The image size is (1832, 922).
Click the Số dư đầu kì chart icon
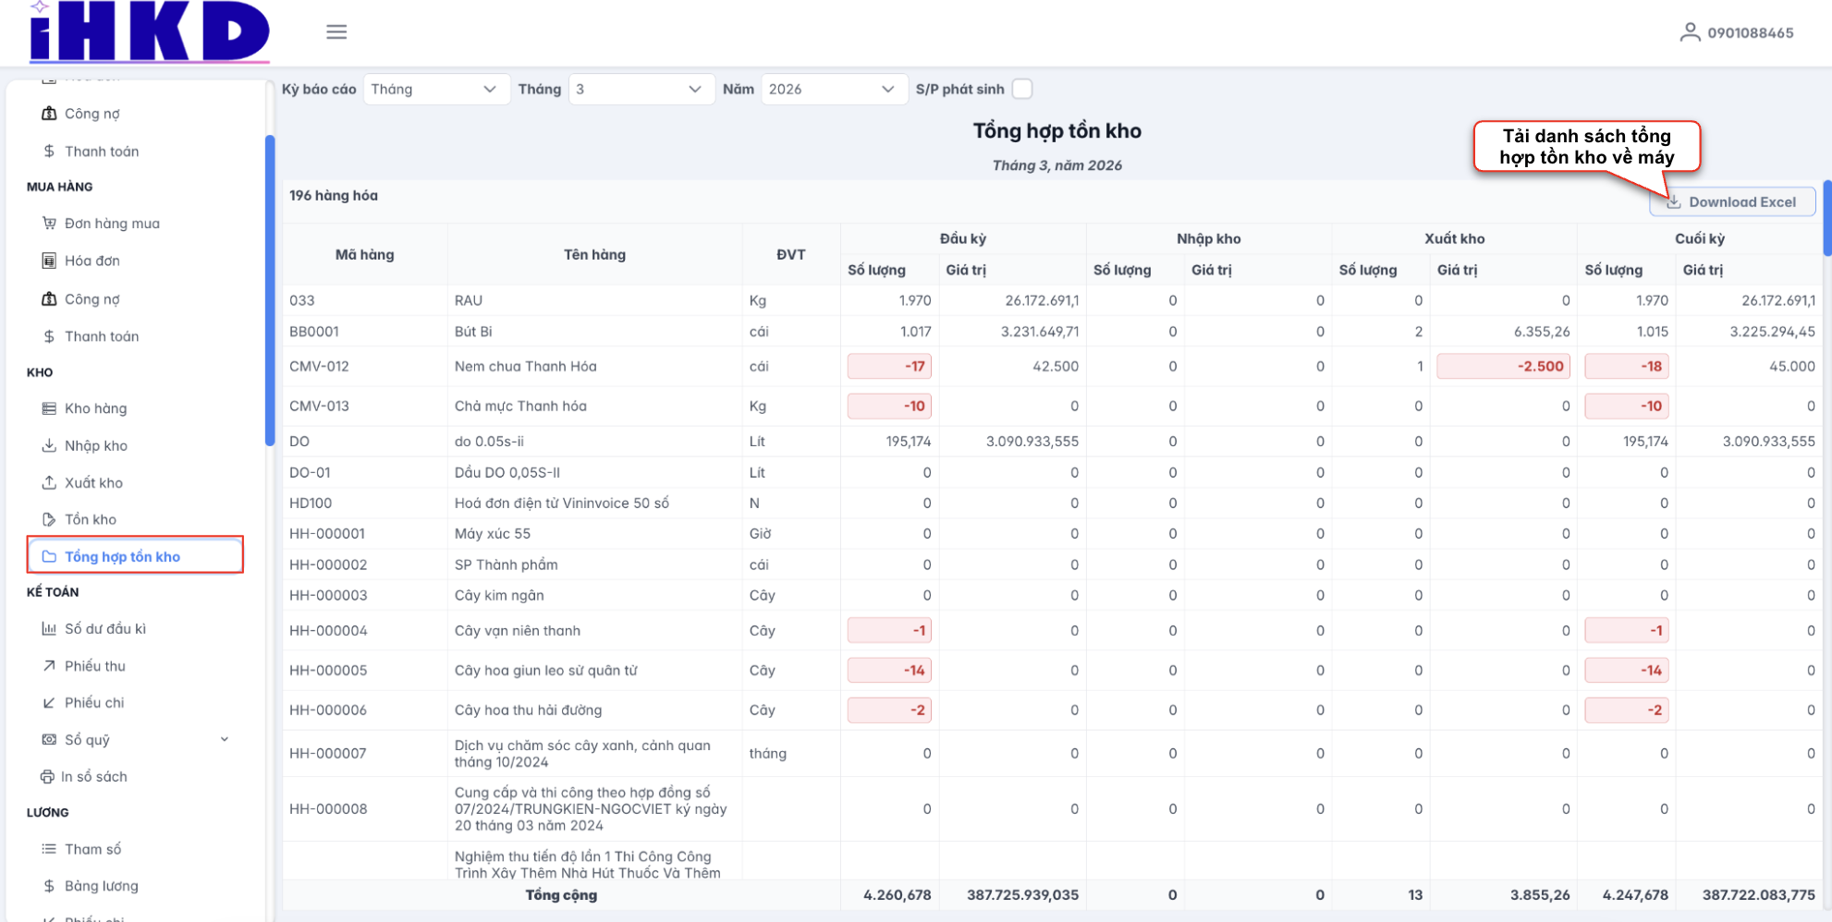coord(49,629)
